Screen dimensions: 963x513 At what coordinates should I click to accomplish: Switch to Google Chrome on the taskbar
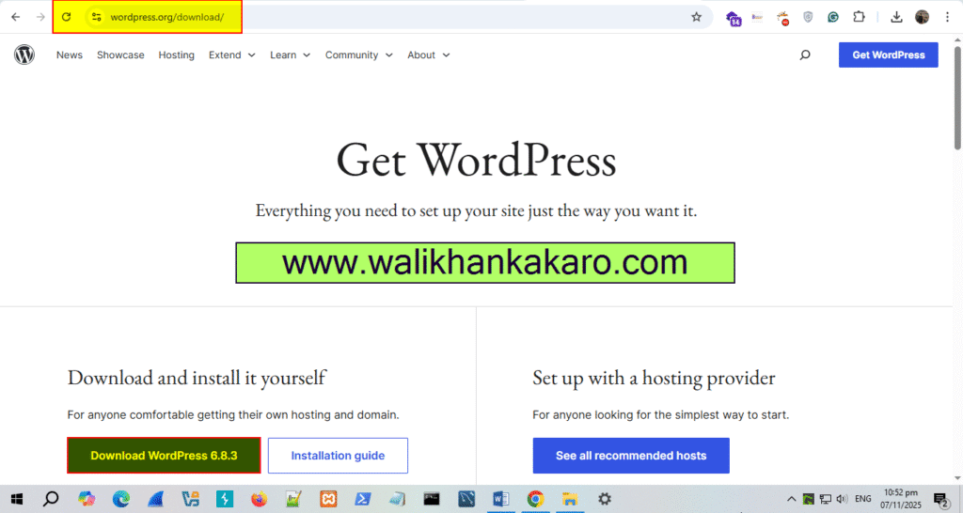(x=535, y=499)
